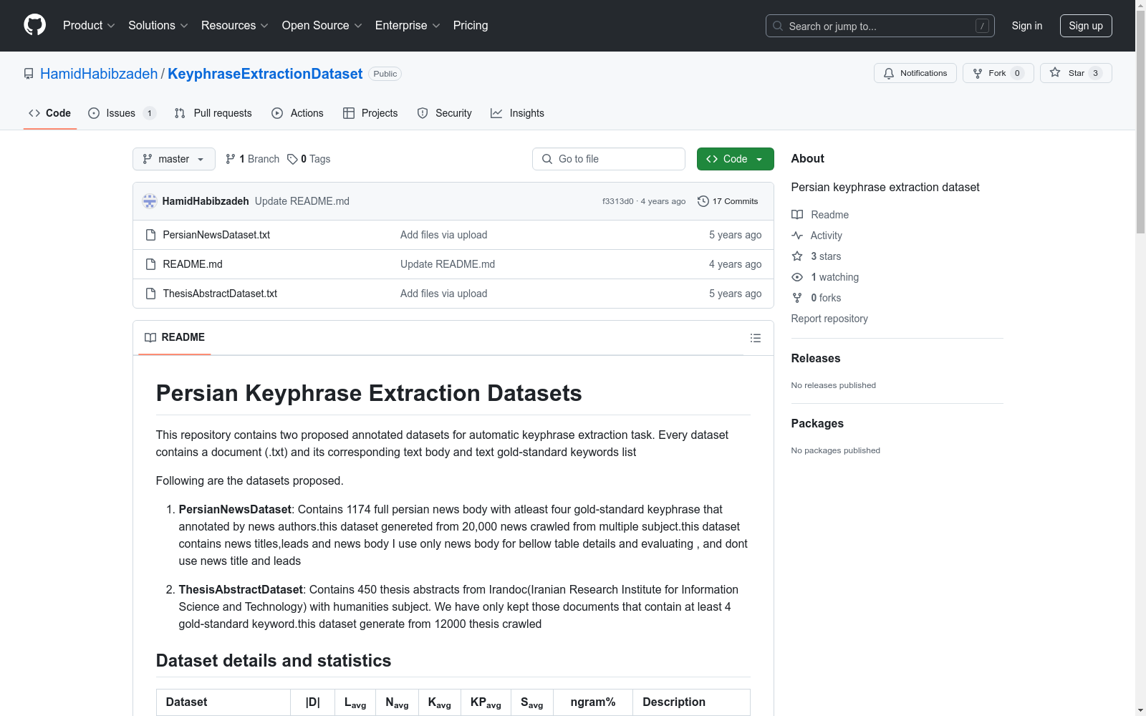
Task: Open the Product menu
Action: click(89, 26)
